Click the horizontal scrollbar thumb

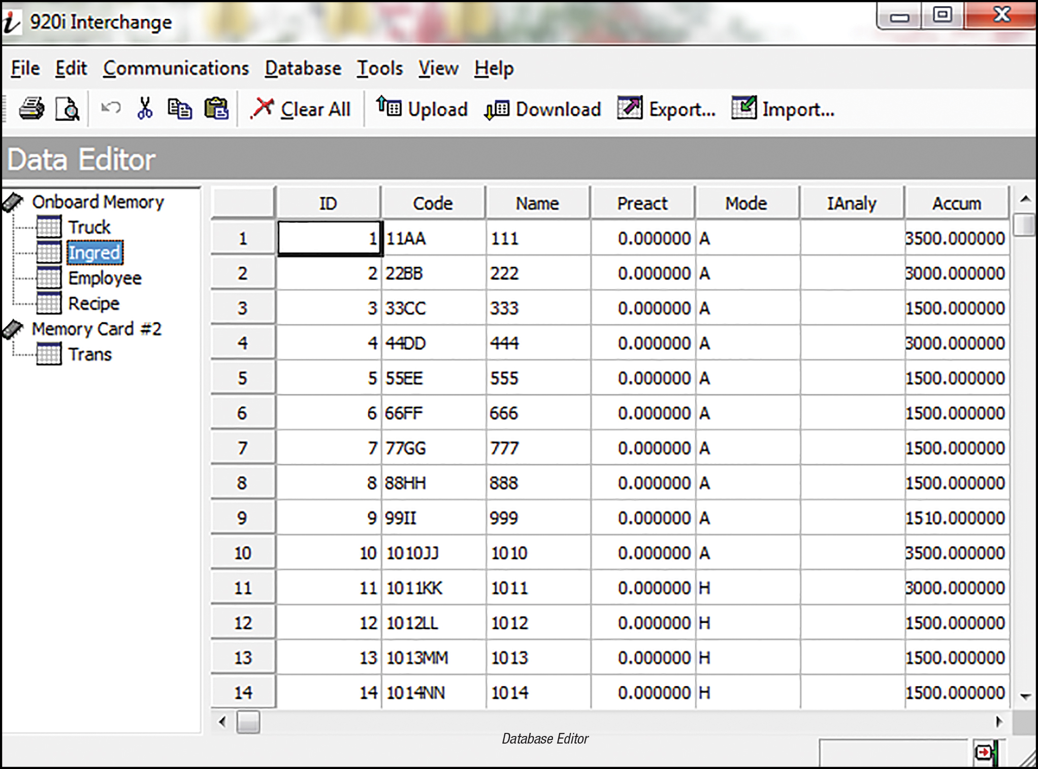tap(248, 722)
